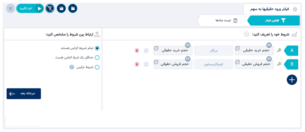Screen dimensions: 305x132
Task: Delete condition A with trash icon
Action: tap(137, 51)
